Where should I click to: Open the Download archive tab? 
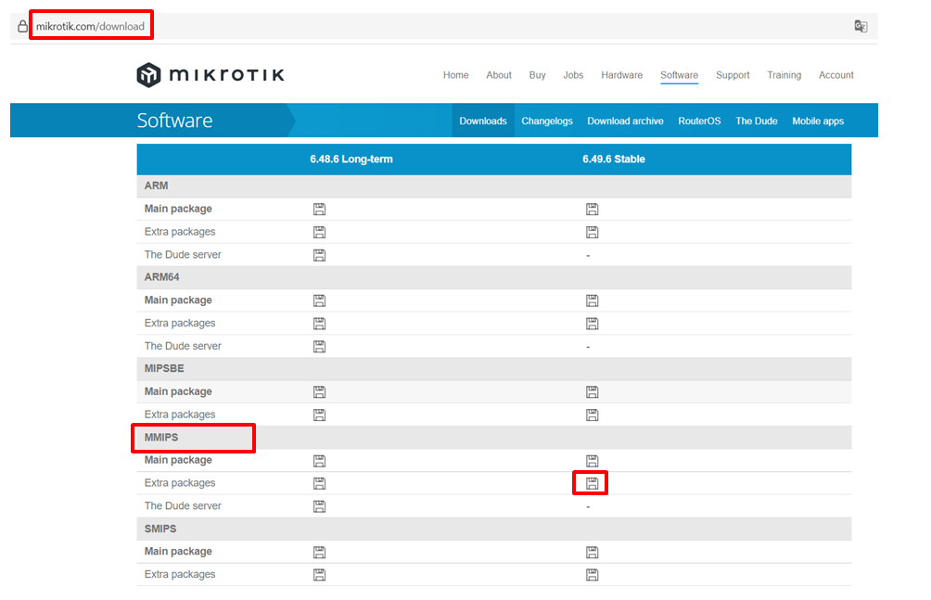click(625, 121)
